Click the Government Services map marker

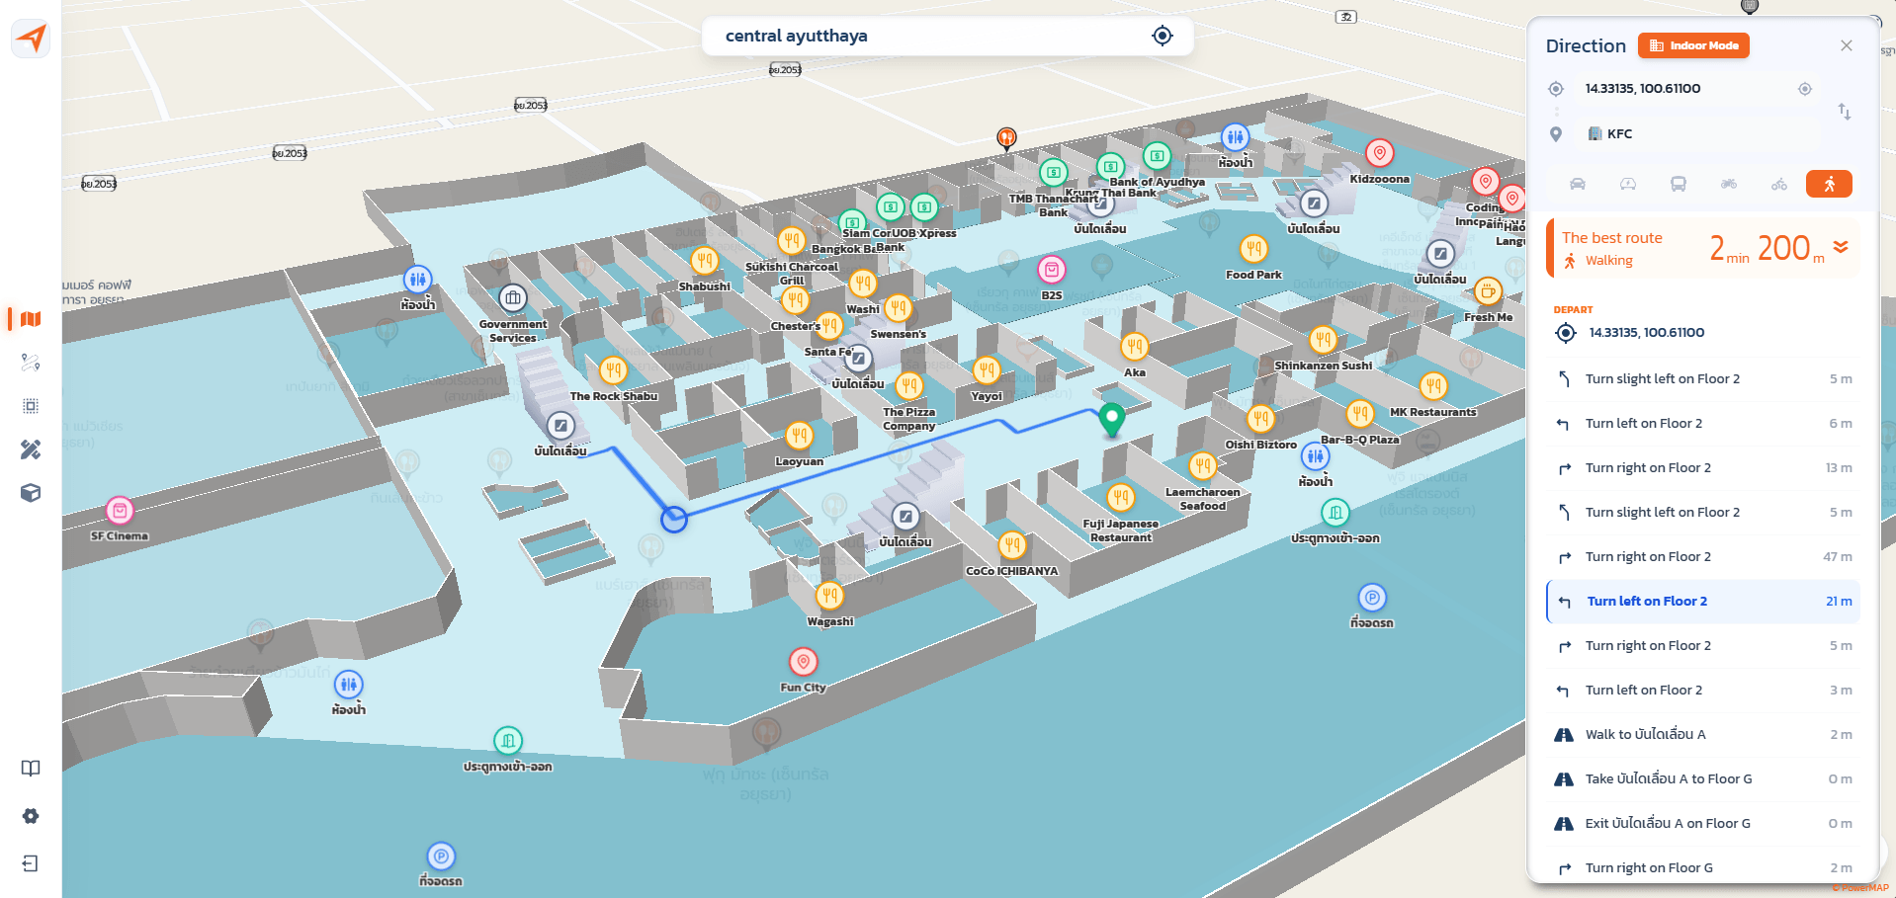[512, 298]
